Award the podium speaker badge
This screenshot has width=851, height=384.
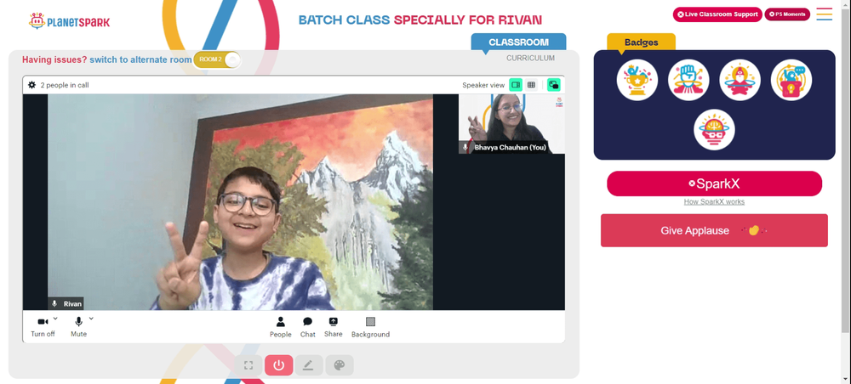point(791,80)
